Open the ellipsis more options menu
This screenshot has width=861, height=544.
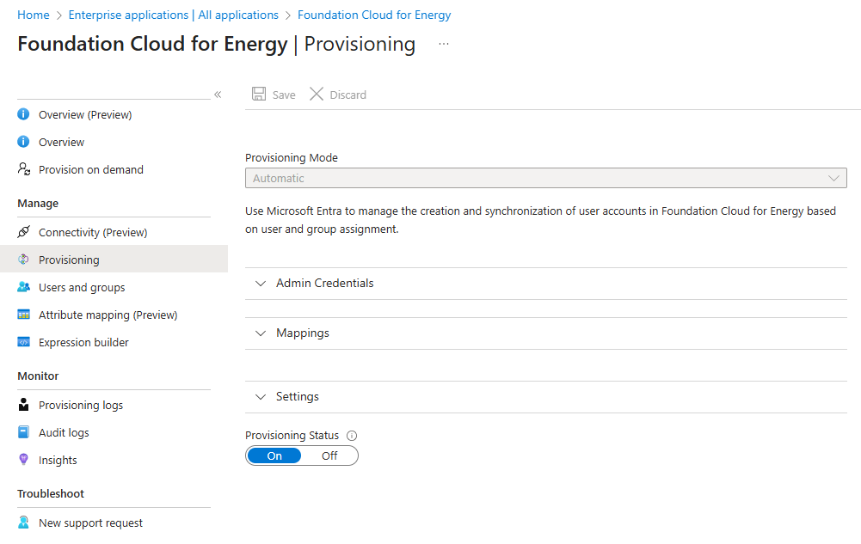[444, 44]
